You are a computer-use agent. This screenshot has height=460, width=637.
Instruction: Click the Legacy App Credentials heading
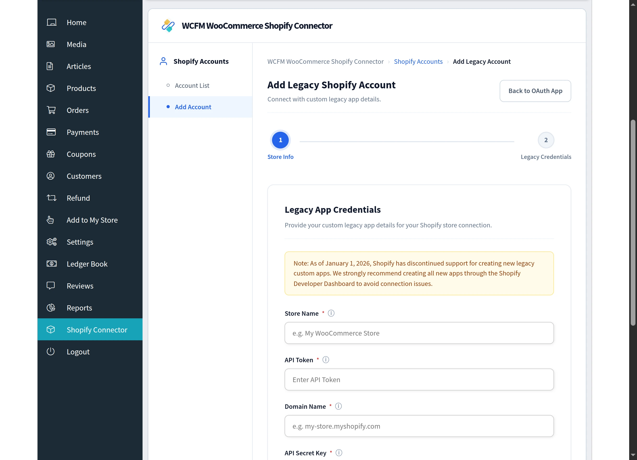[333, 209]
